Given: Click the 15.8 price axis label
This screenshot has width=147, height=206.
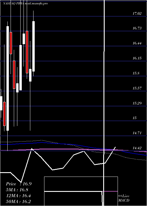Looking at the screenshot, I should click(x=136, y=73).
